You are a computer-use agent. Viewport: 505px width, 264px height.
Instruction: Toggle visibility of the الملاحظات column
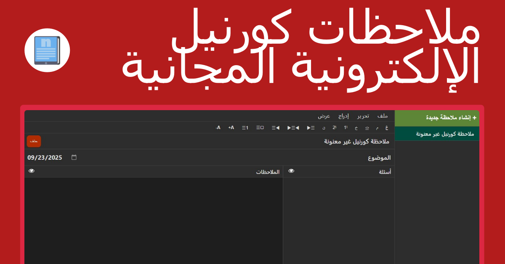point(32,171)
